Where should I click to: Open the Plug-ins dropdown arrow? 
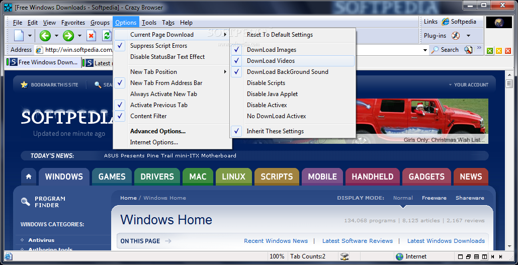pos(468,36)
